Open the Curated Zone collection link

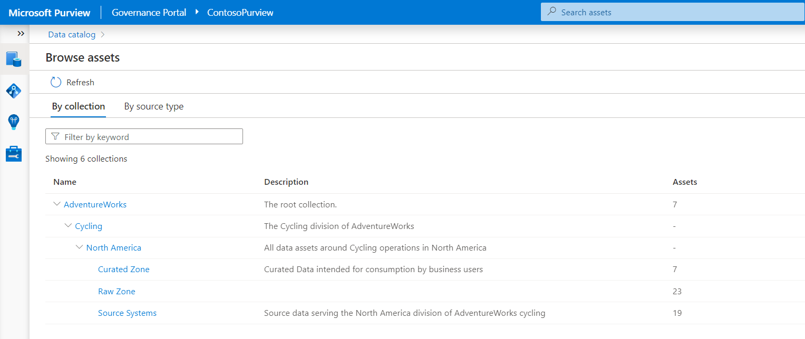coord(123,269)
